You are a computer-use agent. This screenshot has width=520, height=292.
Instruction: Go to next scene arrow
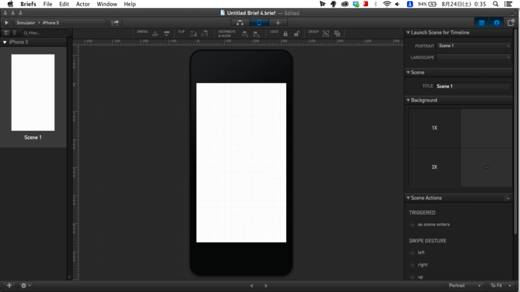266,286
